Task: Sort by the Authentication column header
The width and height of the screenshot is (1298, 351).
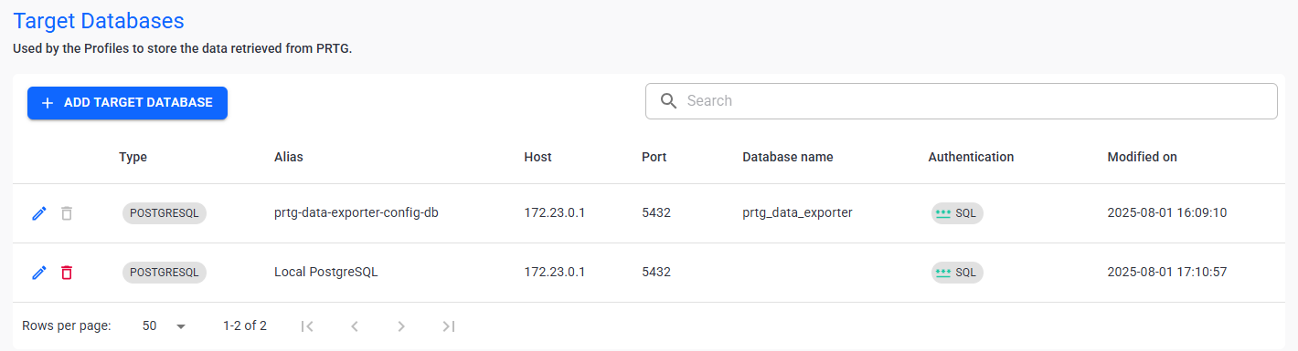Action: point(971,157)
